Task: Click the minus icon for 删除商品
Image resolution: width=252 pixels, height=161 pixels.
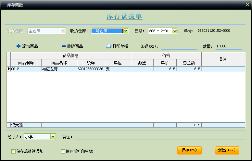Action: pos(63,46)
